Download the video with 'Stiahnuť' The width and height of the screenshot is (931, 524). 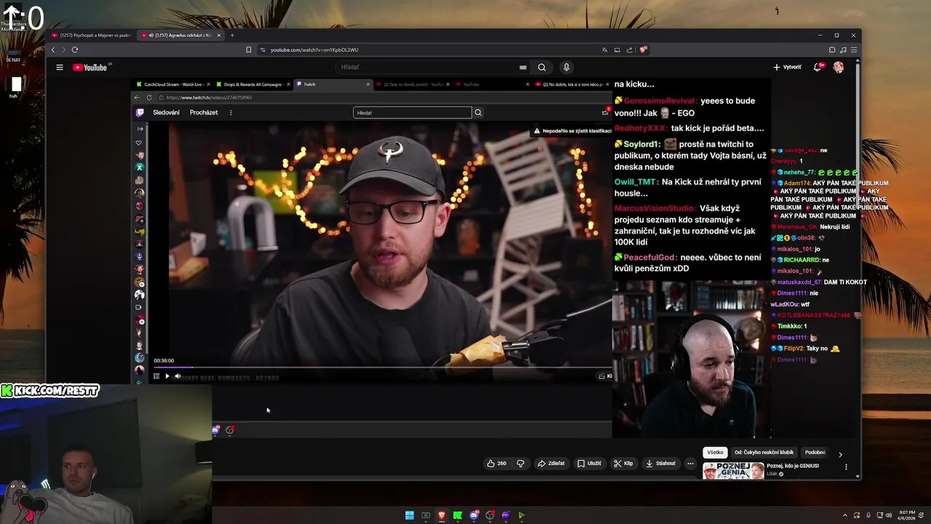(660, 463)
